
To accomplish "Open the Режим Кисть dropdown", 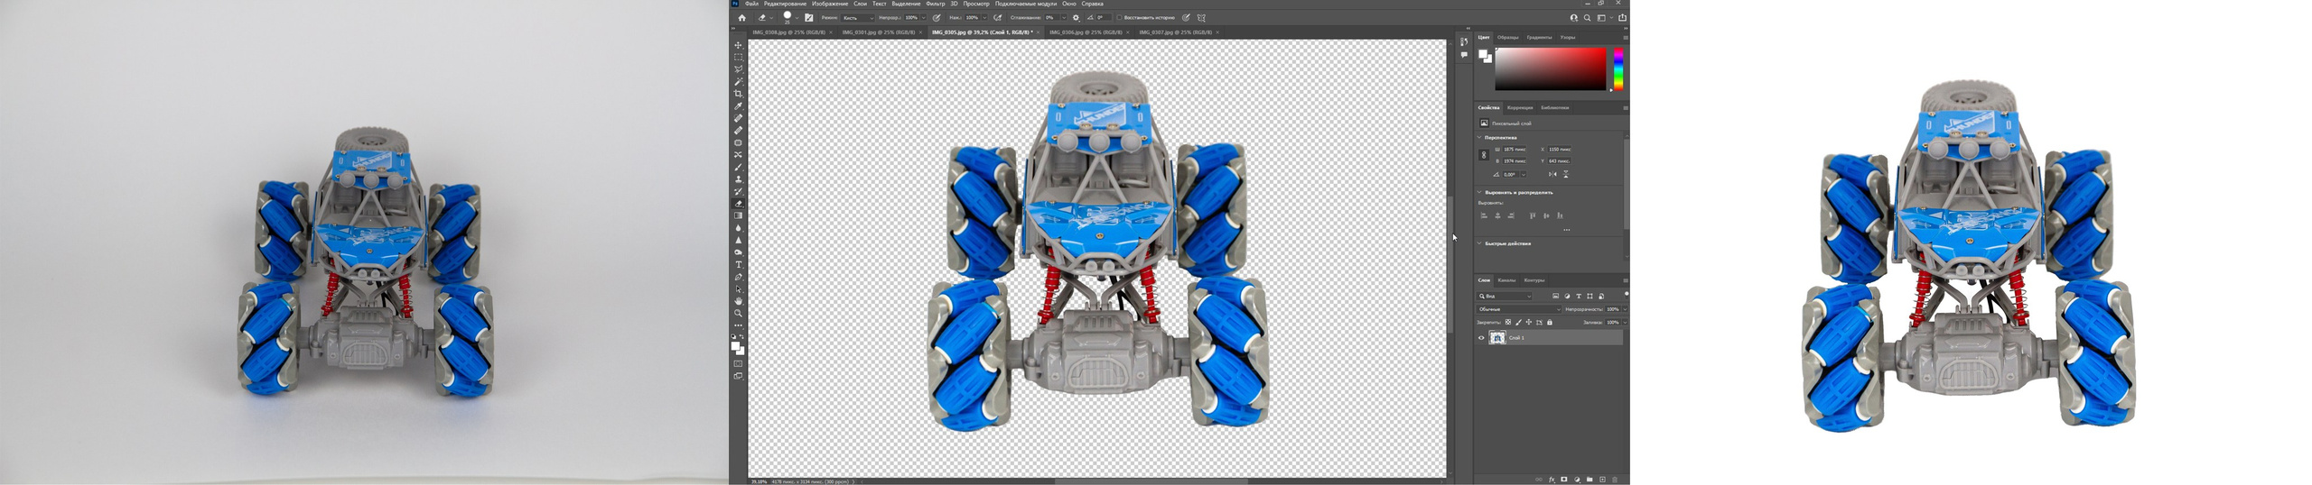I will [858, 18].
